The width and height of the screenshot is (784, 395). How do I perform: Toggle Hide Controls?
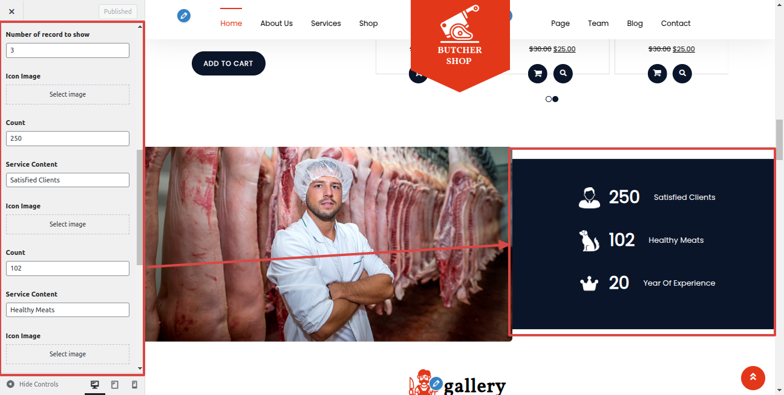point(33,384)
